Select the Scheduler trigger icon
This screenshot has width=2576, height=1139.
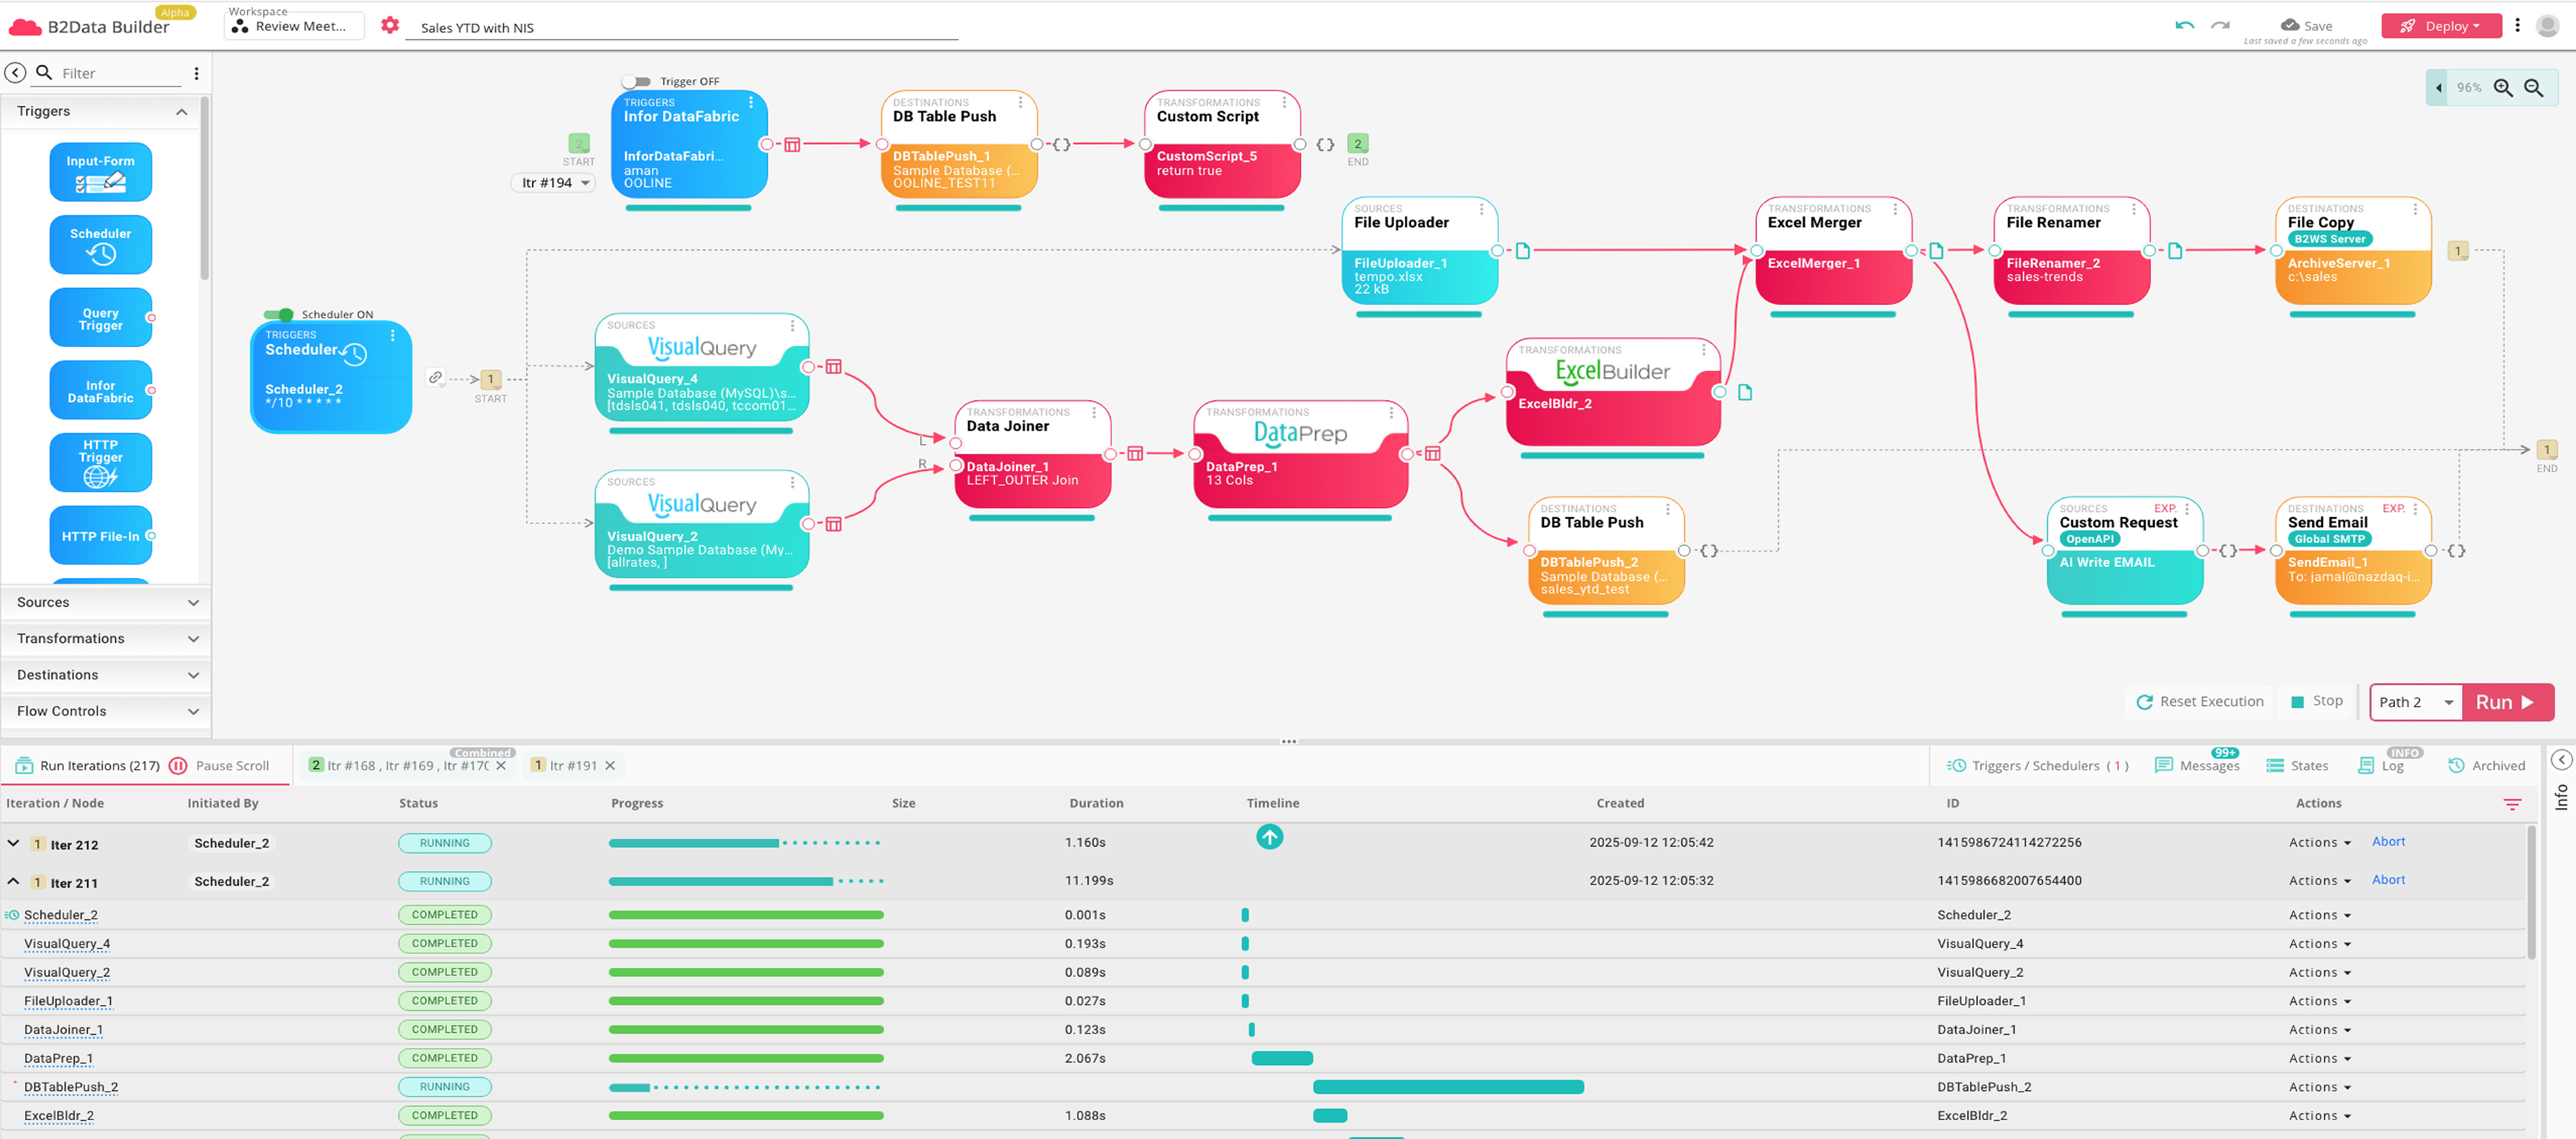click(100, 244)
